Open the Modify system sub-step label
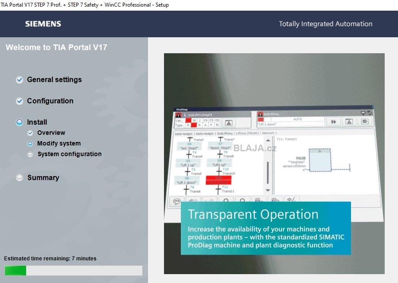 click(x=59, y=143)
